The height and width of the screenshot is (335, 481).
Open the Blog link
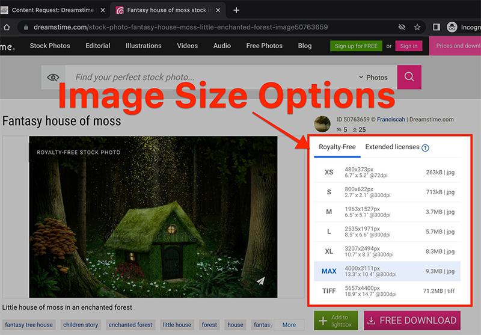pos(305,46)
